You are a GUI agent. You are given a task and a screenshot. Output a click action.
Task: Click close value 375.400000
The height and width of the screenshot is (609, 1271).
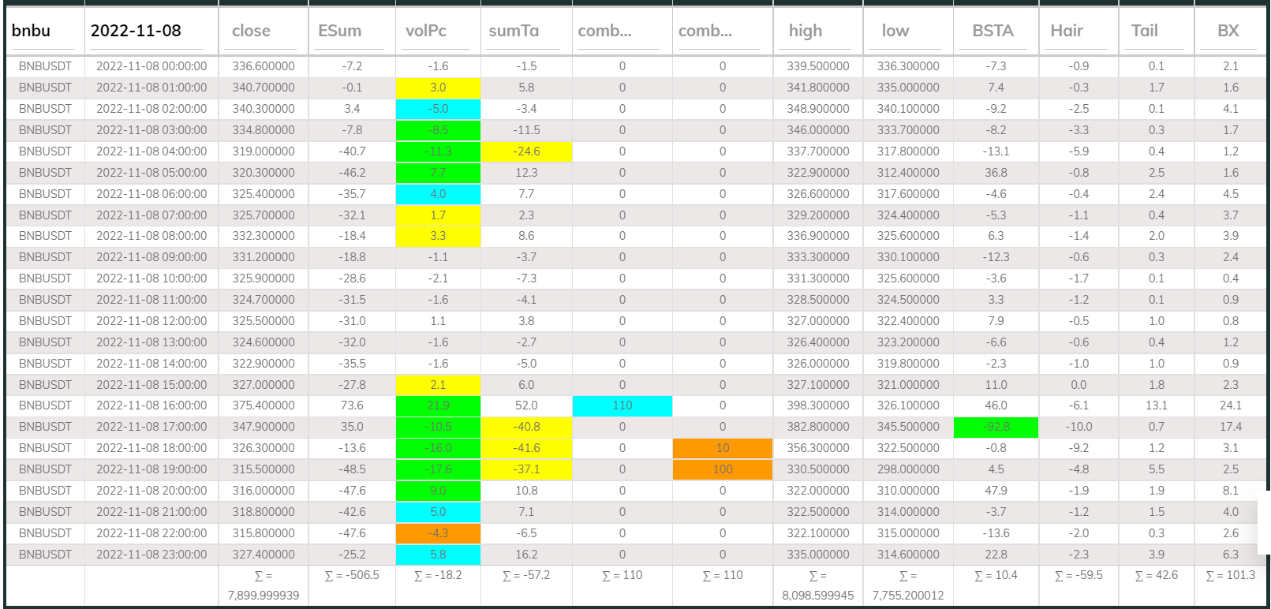(264, 405)
